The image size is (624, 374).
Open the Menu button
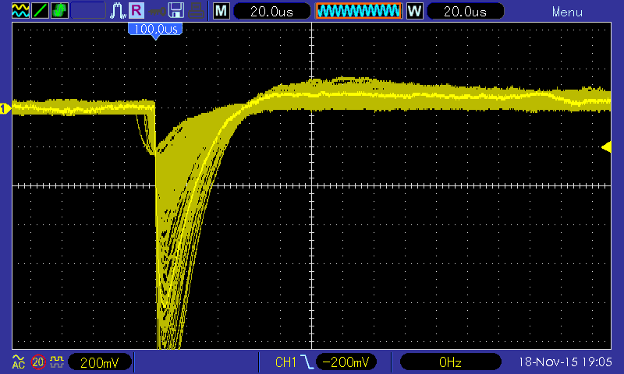(x=567, y=12)
